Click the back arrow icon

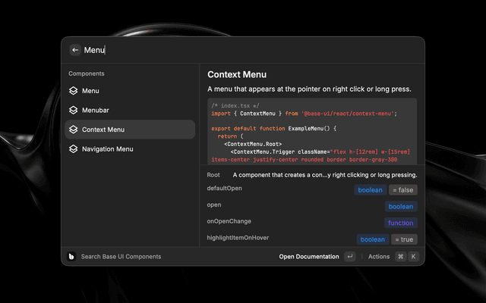74,50
